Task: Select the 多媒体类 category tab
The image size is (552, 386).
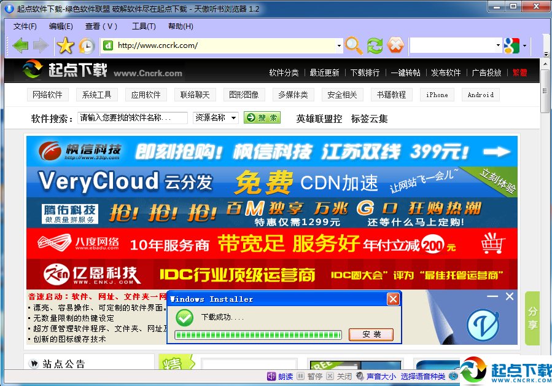Action: click(x=293, y=95)
